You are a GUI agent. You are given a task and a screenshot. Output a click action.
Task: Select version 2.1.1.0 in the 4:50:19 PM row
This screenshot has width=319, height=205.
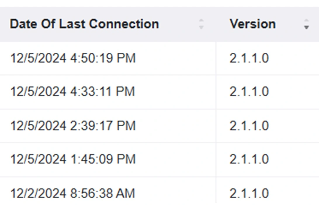(x=249, y=58)
